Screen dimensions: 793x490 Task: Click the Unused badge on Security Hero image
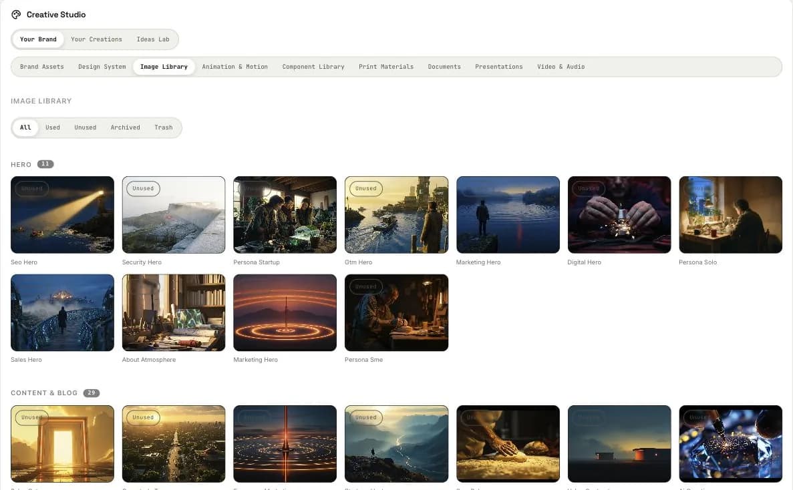143,188
